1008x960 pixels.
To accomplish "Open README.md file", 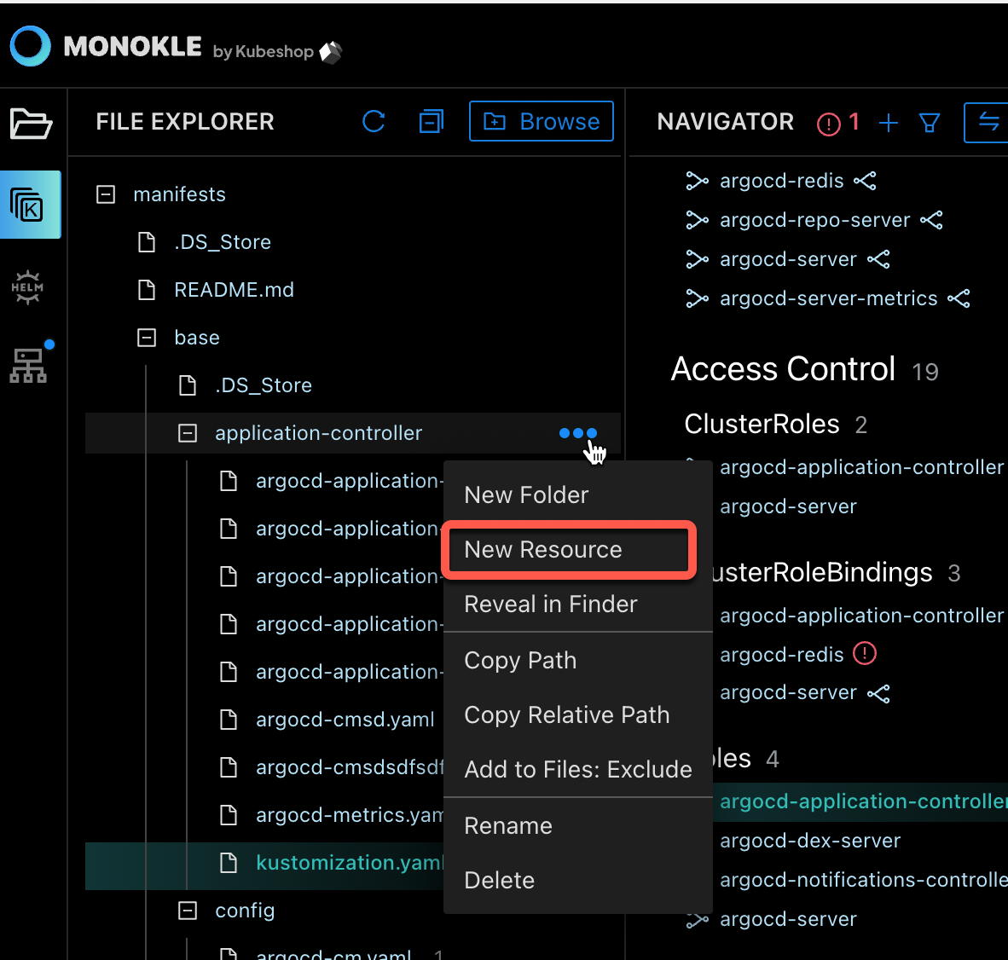I will (x=234, y=290).
